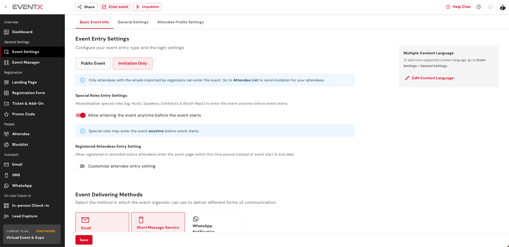This screenshot has width=509, height=247.
Task: Click the Event Delivering Methods heading
Action: click(x=109, y=195)
